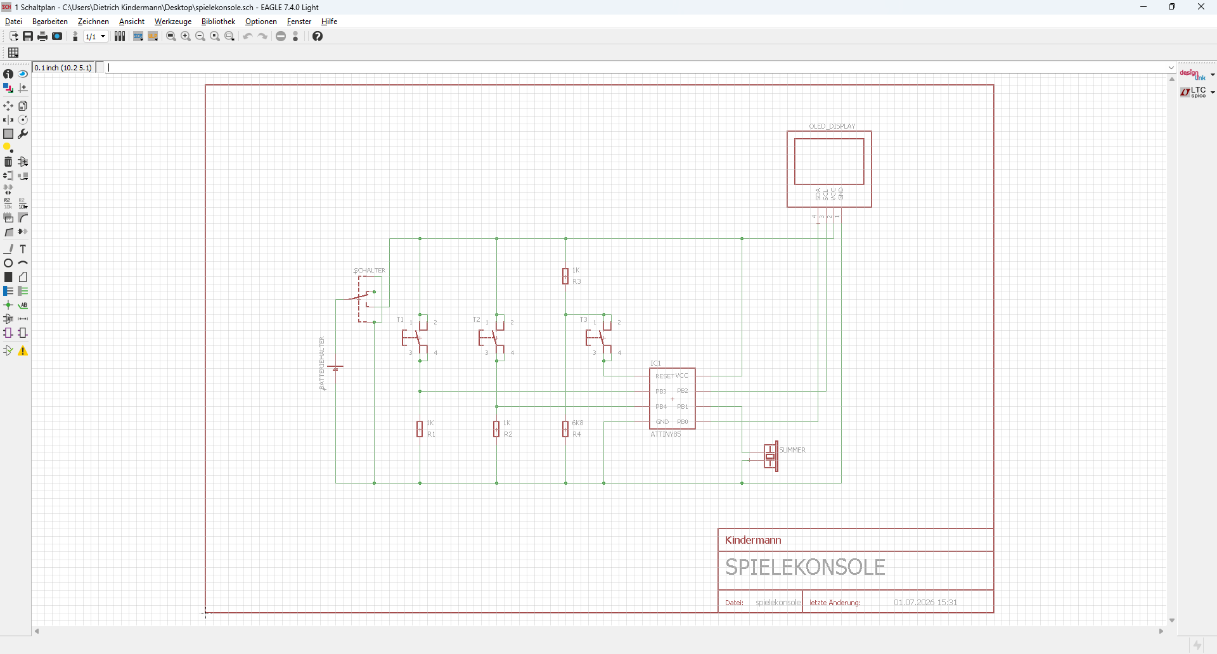Screen dimensions: 1217x654
Task: Select the Rotate tool
Action: pos(23,120)
